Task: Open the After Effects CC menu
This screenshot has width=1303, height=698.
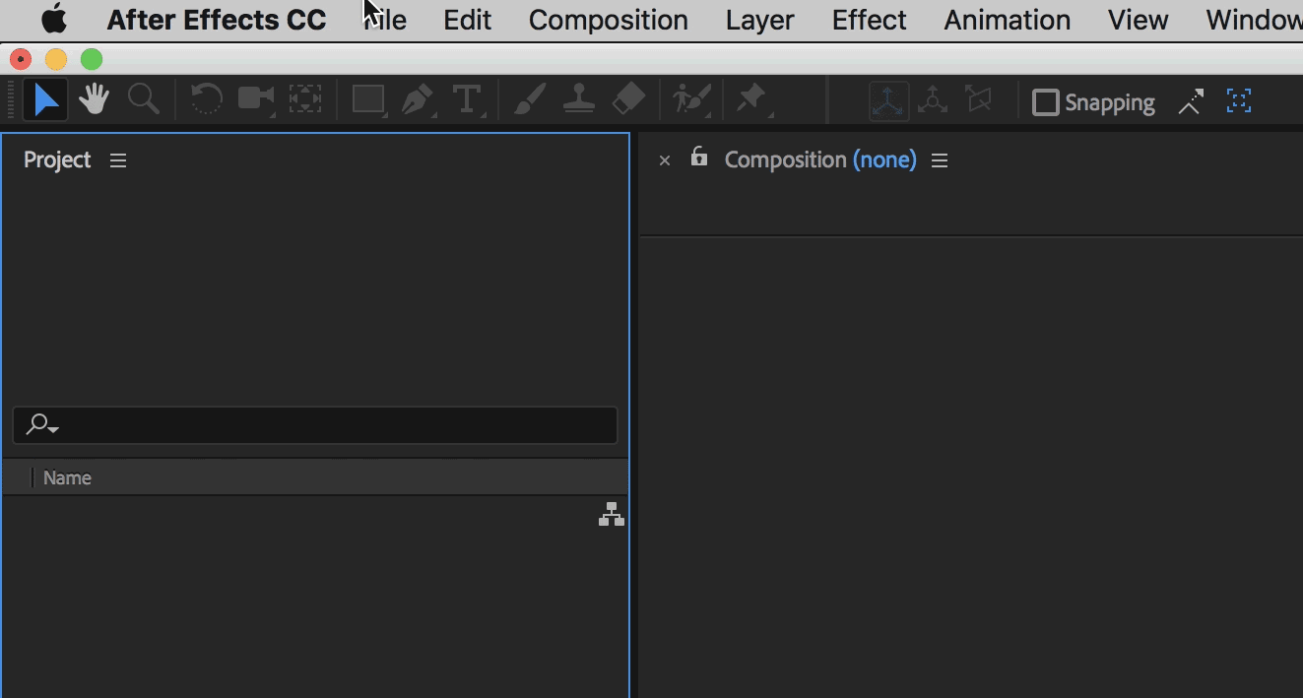Action: coord(217,20)
